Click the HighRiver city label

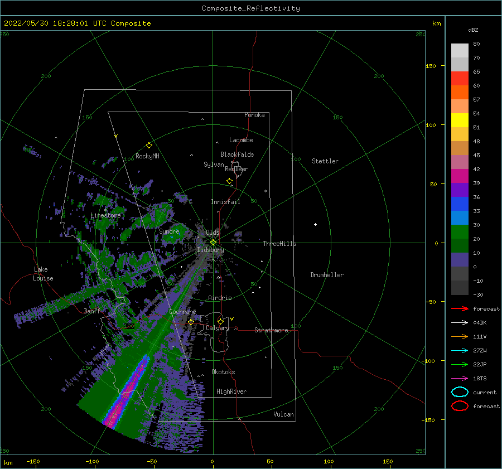231,391
